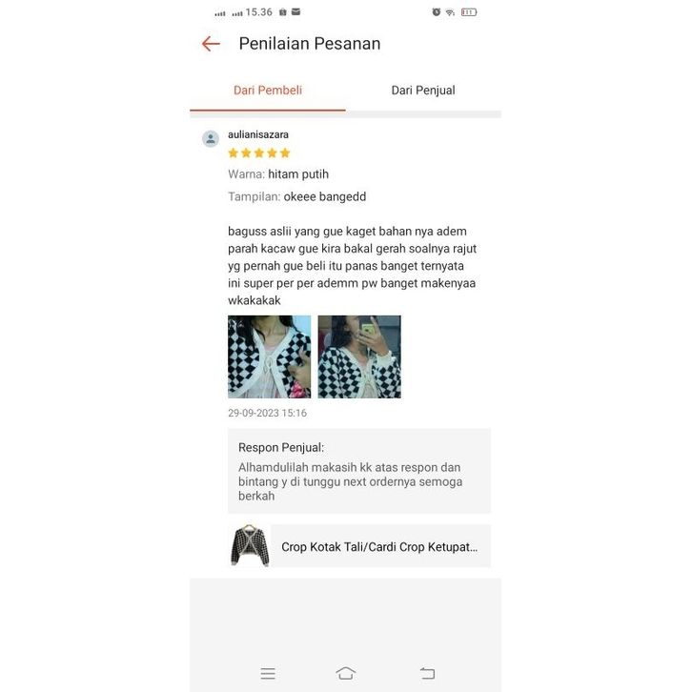Image resolution: width=692 pixels, height=692 pixels.
Task: Select the Dari Pembeli tab
Action: click(x=268, y=90)
